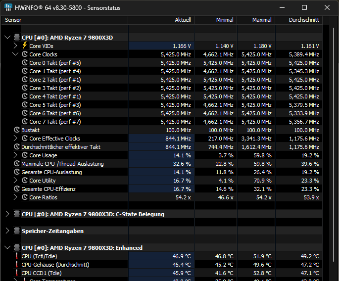Viewport: 339px width, 281px height.
Task: Click the clock icon beside Core Utility
Action: (x=25, y=181)
